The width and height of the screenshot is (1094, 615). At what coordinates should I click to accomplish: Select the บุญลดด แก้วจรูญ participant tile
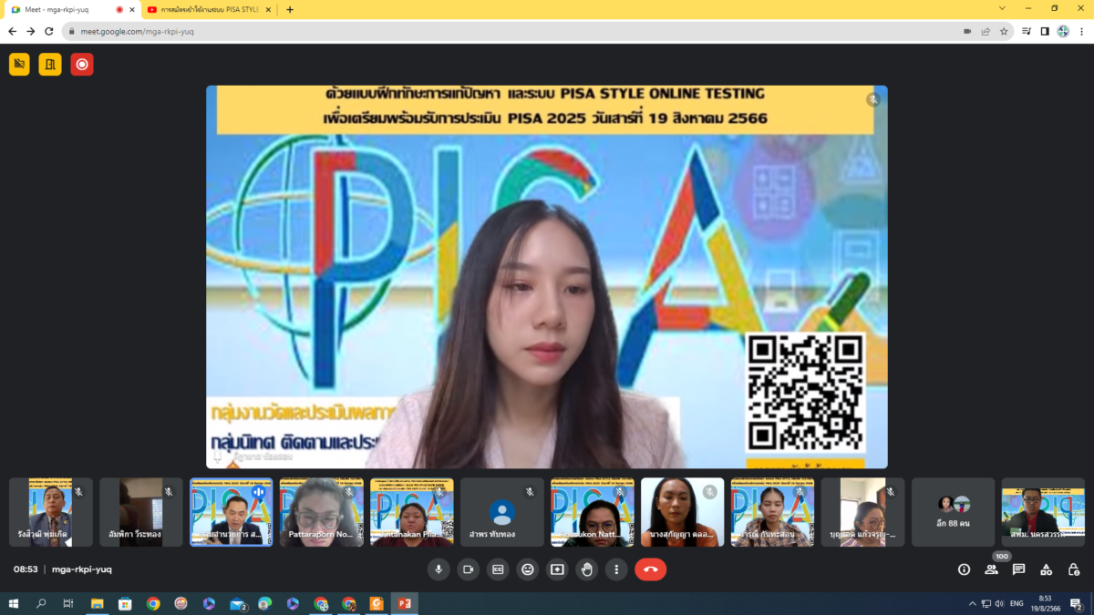[x=863, y=512]
